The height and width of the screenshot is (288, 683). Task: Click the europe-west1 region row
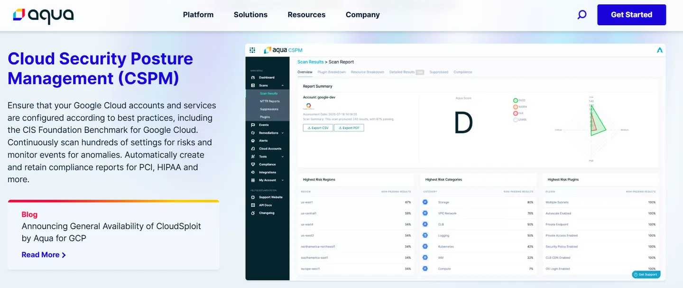[x=356, y=269]
